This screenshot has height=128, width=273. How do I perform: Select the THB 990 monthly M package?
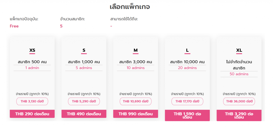(136, 114)
